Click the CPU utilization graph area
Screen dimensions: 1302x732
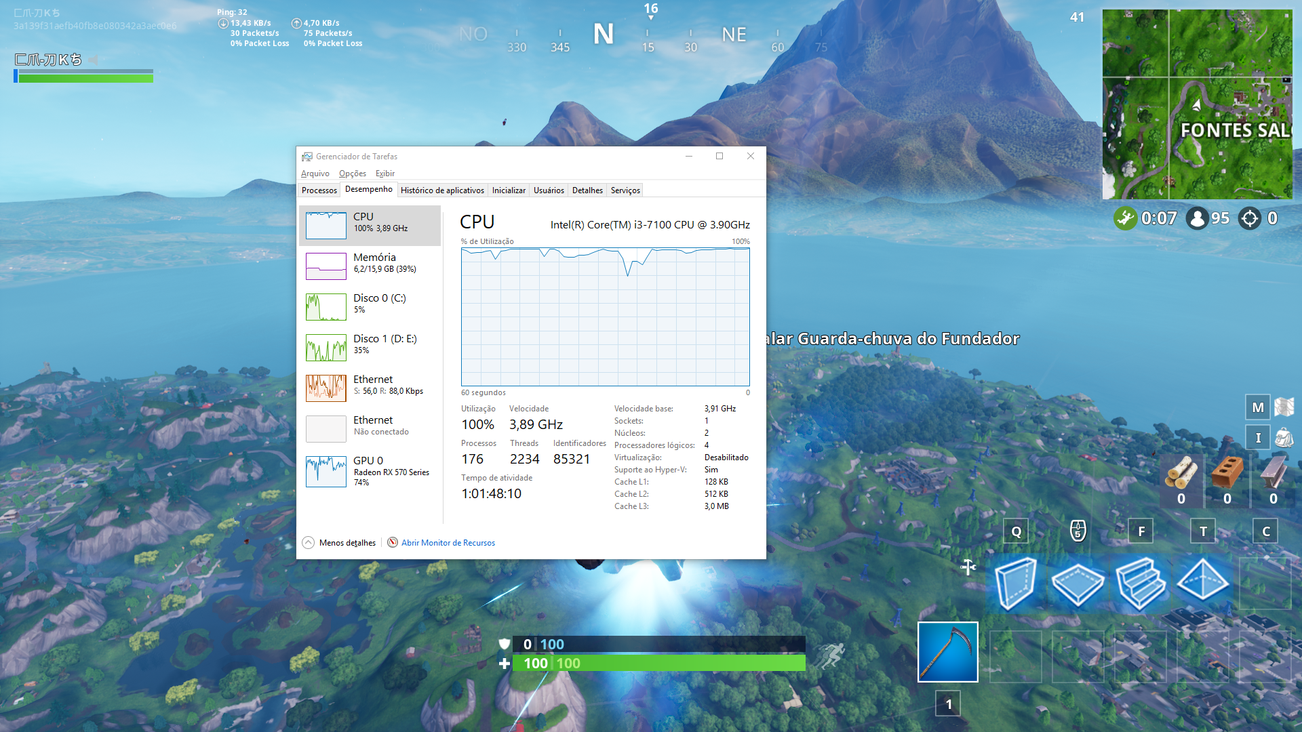605,317
